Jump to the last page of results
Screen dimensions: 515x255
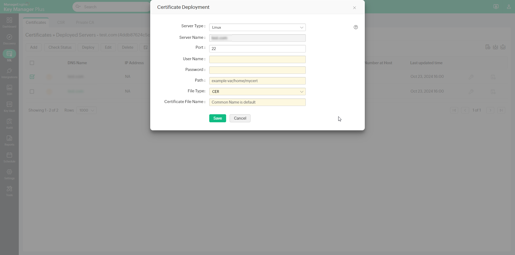point(501,110)
